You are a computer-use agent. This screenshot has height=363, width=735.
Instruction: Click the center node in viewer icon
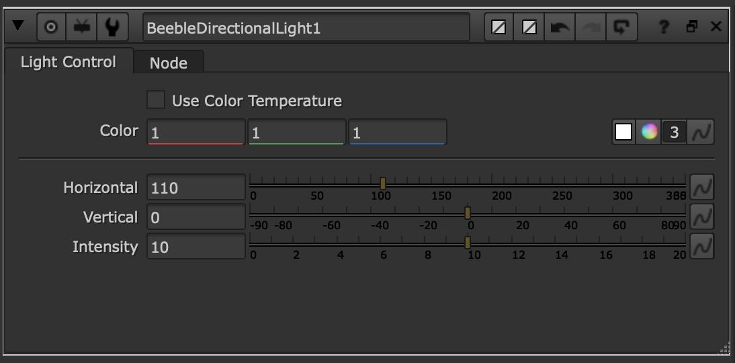click(x=51, y=27)
